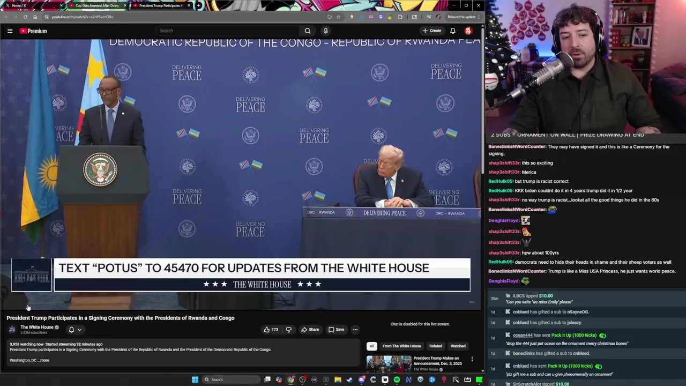Expand notification options chevron beside bell
The image size is (686, 386).
(x=79, y=330)
